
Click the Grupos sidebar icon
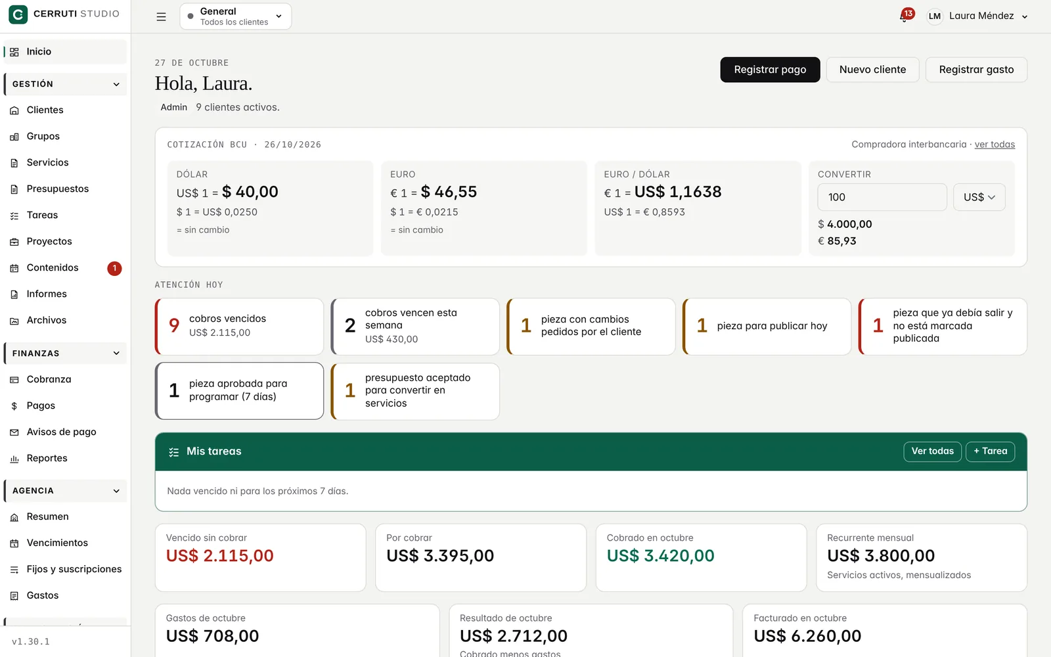14,137
